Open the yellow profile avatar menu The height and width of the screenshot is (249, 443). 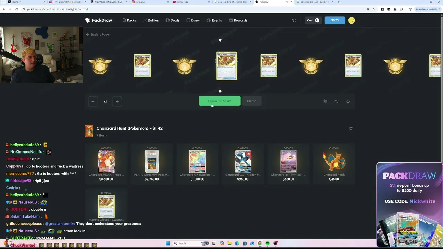pyautogui.click(x=352, y=20)
